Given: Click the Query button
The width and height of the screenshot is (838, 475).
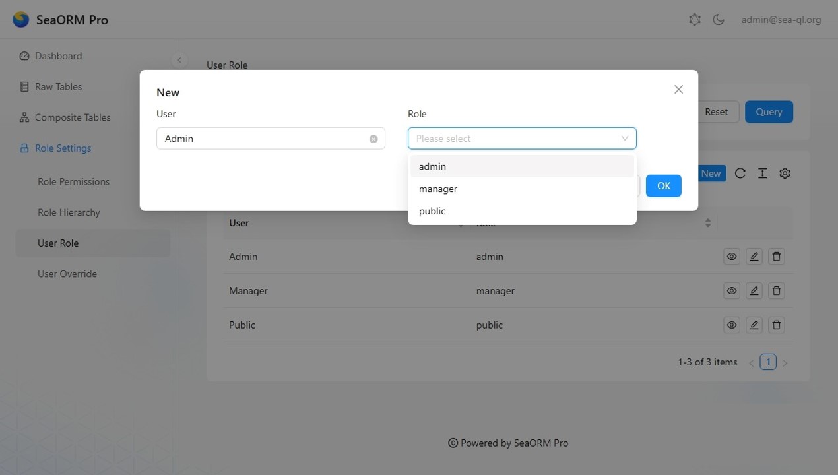Looking at the screenshot, I should (769, 112).
